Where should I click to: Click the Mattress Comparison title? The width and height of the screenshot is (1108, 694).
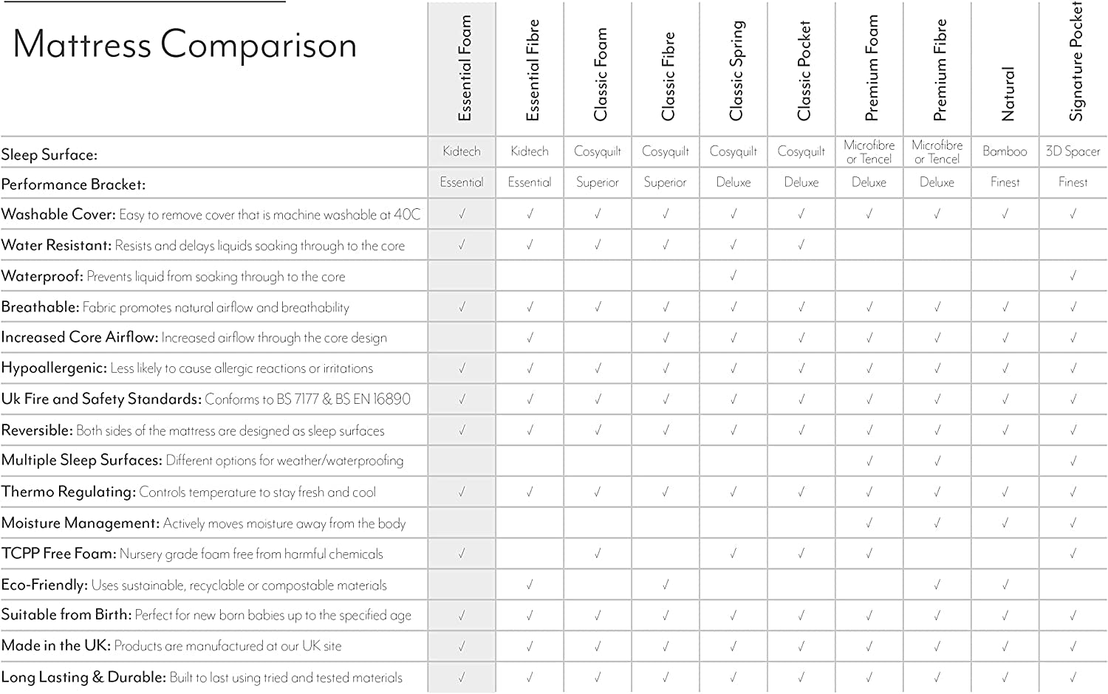[185, 44]
